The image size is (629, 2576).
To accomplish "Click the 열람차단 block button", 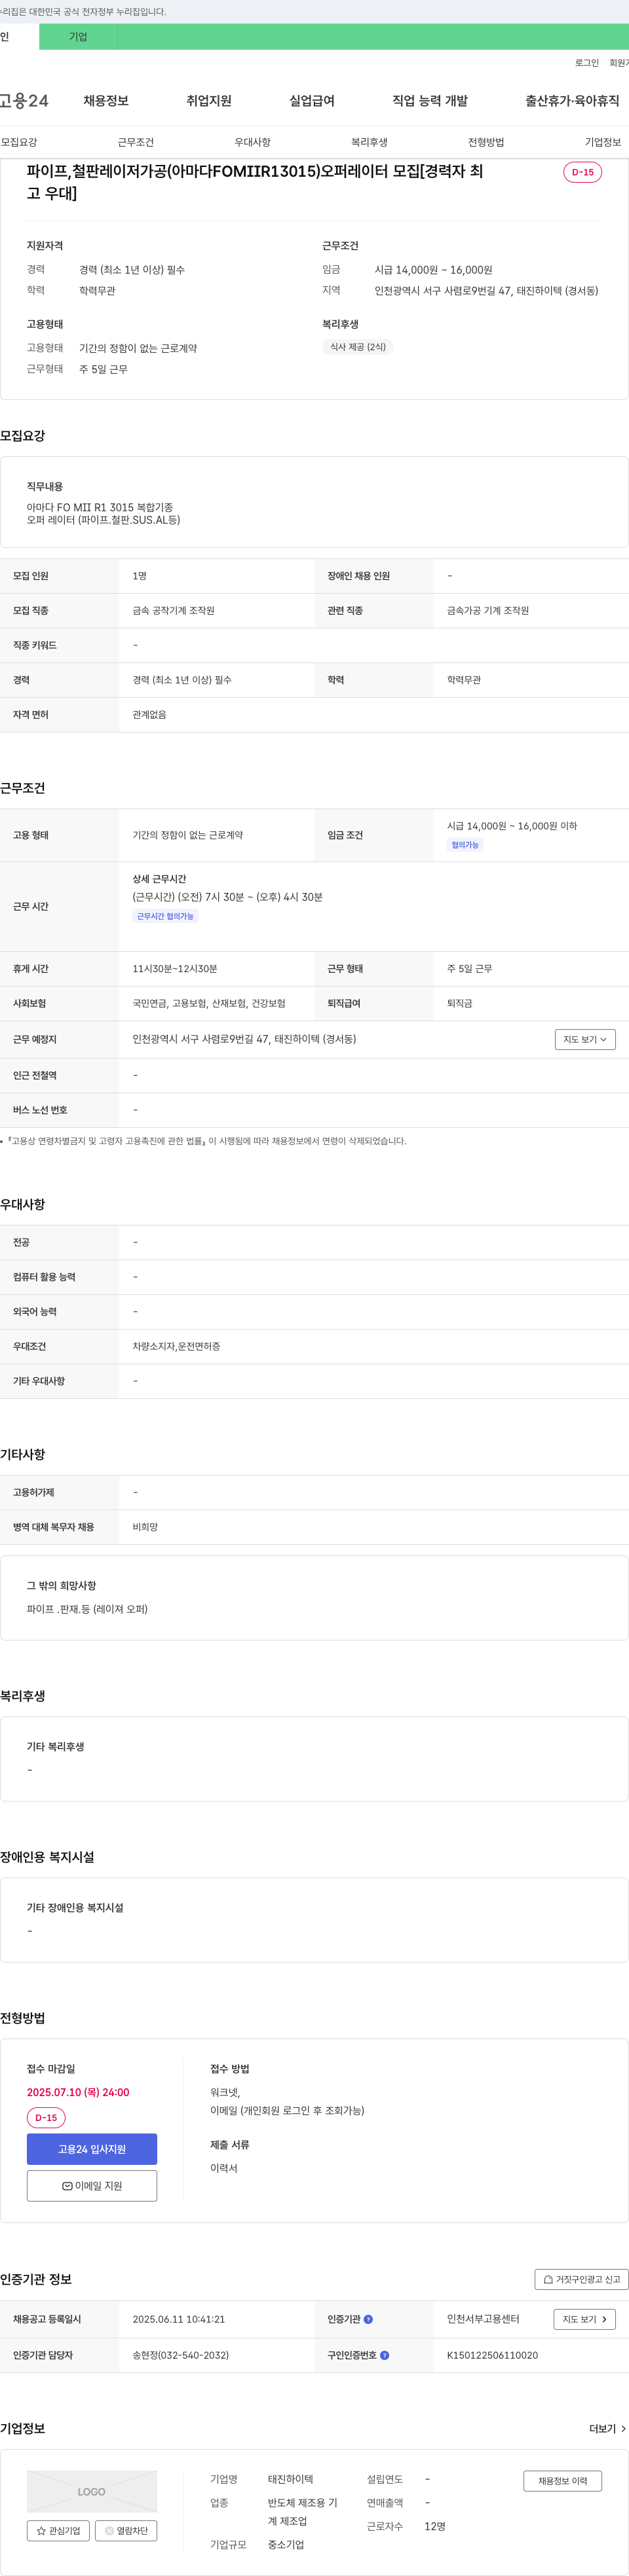I will pos(126,2530).
